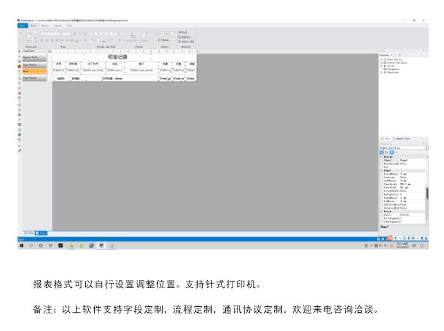This screenshot has height=331, width=444.
Task: Switch to the Report ribbon tab
Action: [44, 25]
